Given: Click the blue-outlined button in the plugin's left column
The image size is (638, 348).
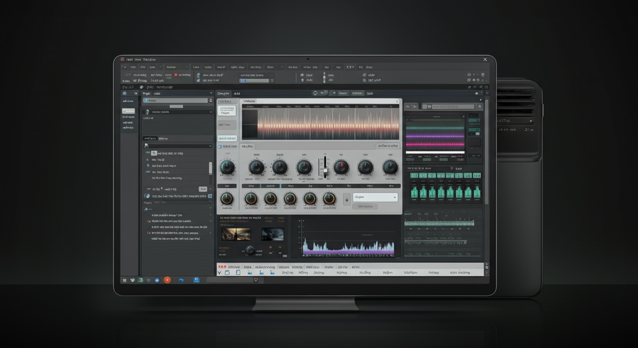Looking at the screenshot, I should [x=227, y=138].
